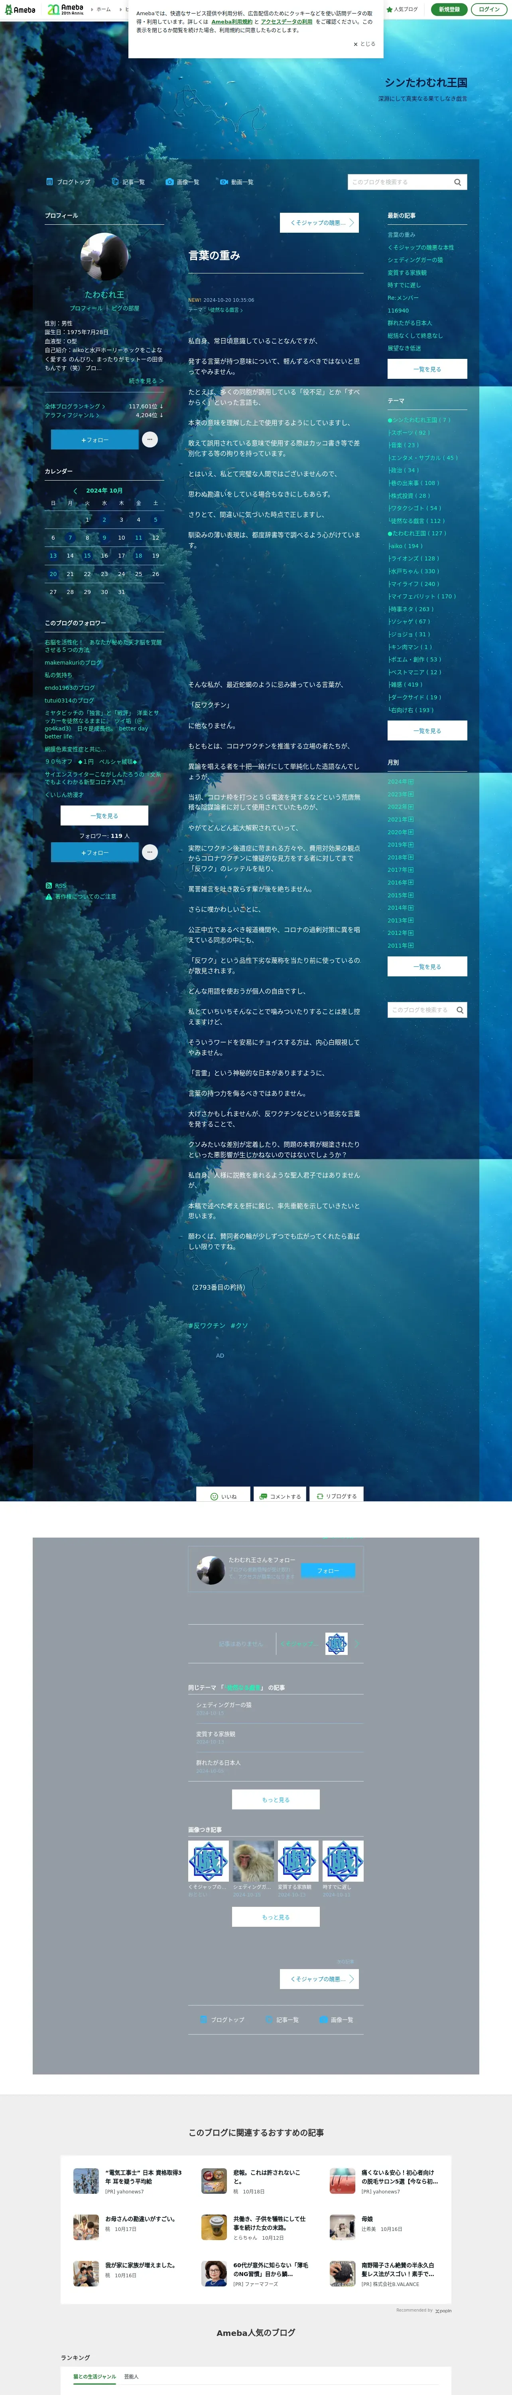The width and height of the screenshot is (512, 2395).
Task: Expand 2016年 monthly archive
Action: point(400,882)
